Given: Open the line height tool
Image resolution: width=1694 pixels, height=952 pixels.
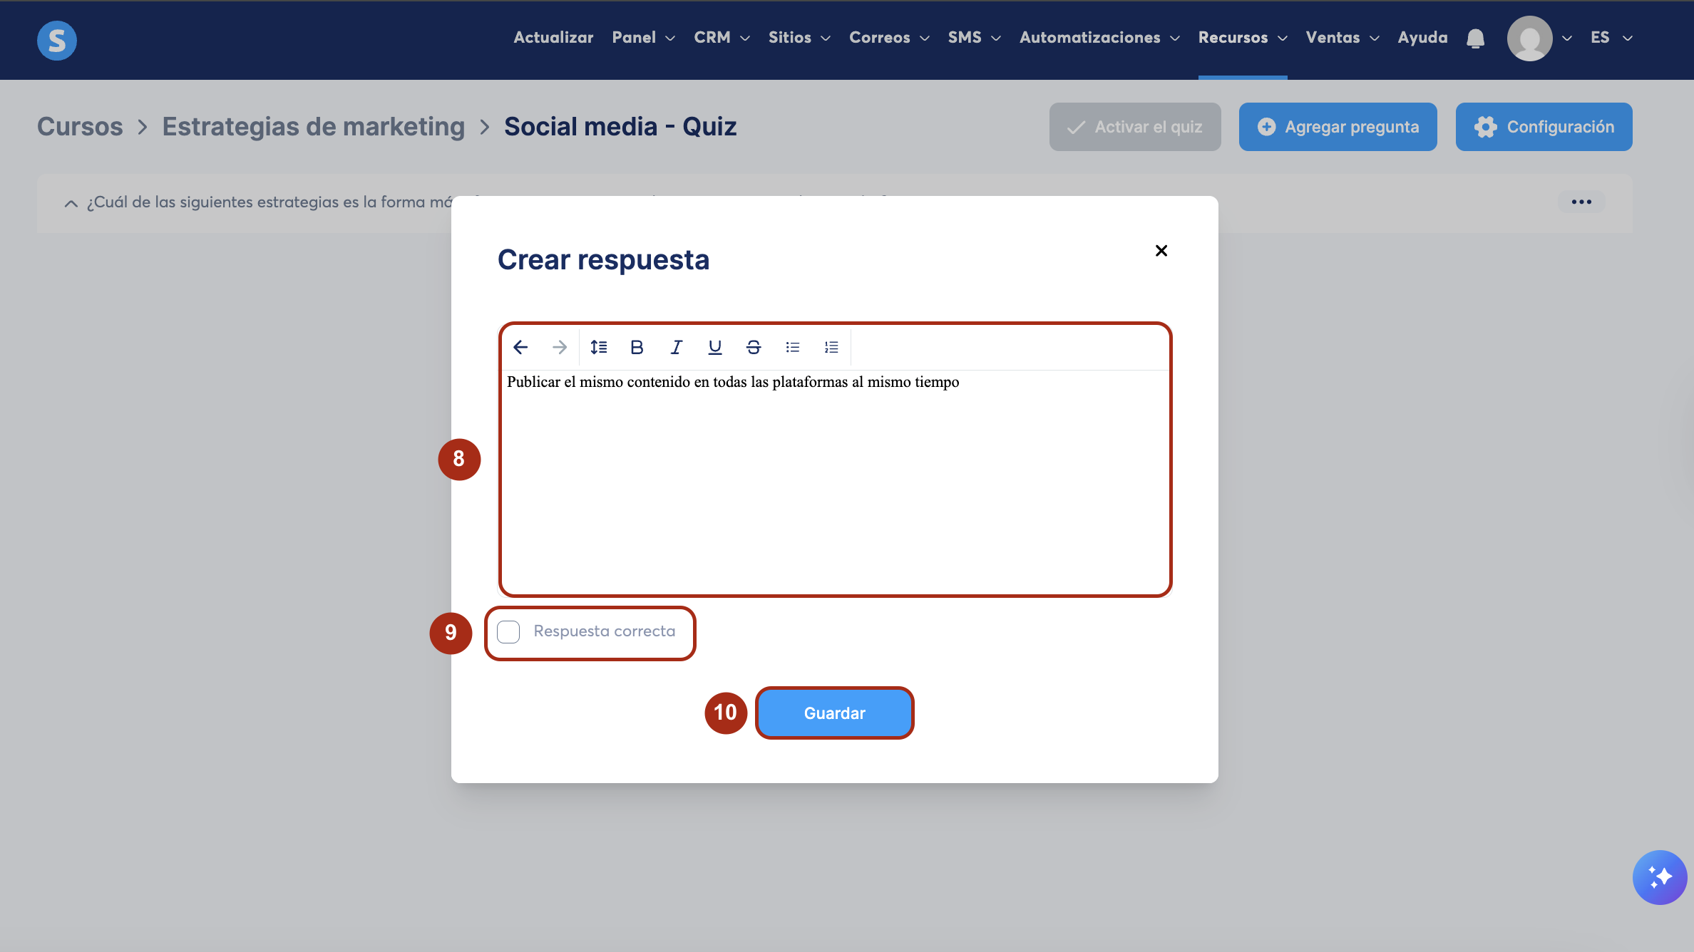Looking at the screenshot, I should click(x=598, y=347).
